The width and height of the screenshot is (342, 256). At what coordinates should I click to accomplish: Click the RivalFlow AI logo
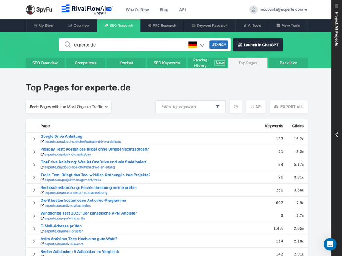pos(86,9)
